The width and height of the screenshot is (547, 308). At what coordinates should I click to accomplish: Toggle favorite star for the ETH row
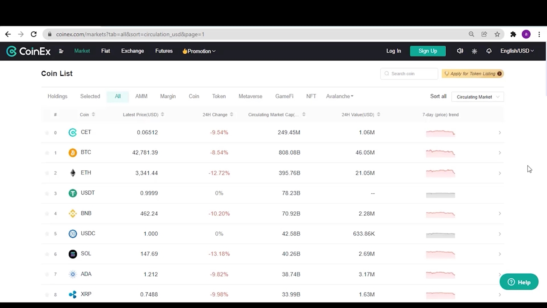pyautogui.click(x=47, y=173)
